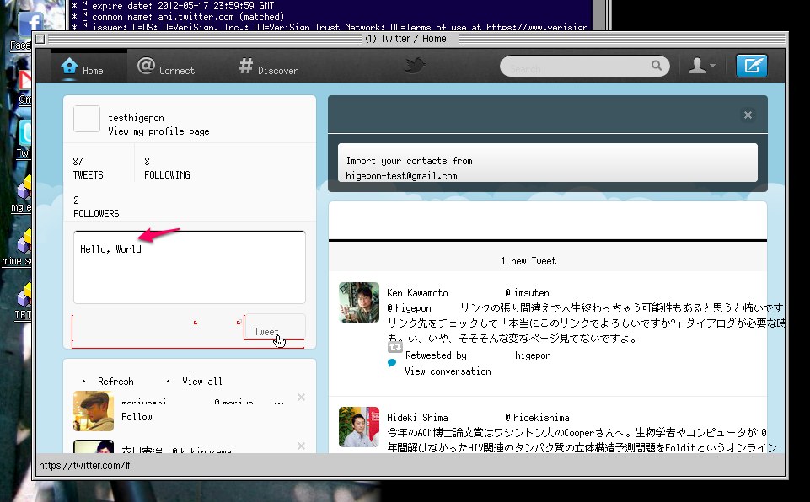The height and width of the screenshot is (502, 810).
Task: Open the Discover tab
Action: (269, 67)
